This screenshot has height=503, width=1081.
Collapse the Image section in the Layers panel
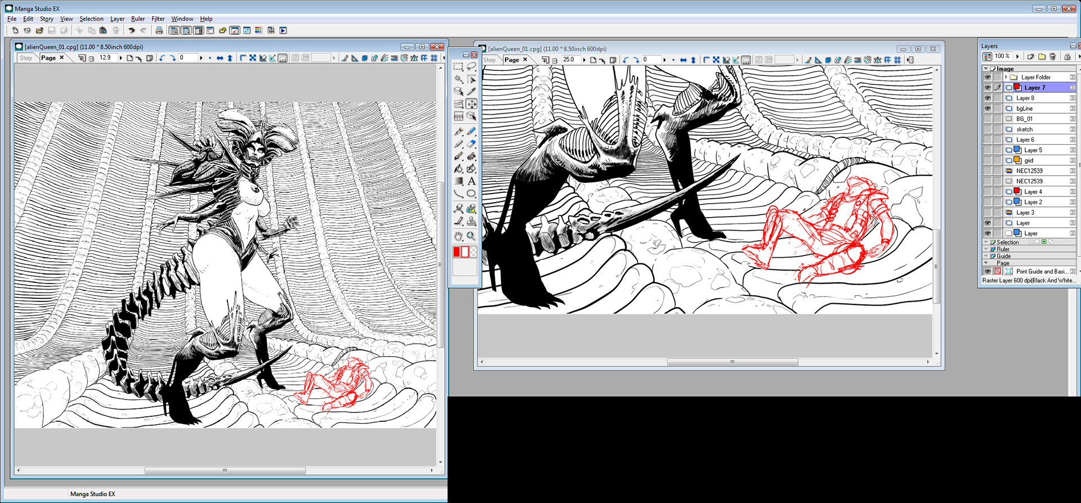click(x=986, y=69)
